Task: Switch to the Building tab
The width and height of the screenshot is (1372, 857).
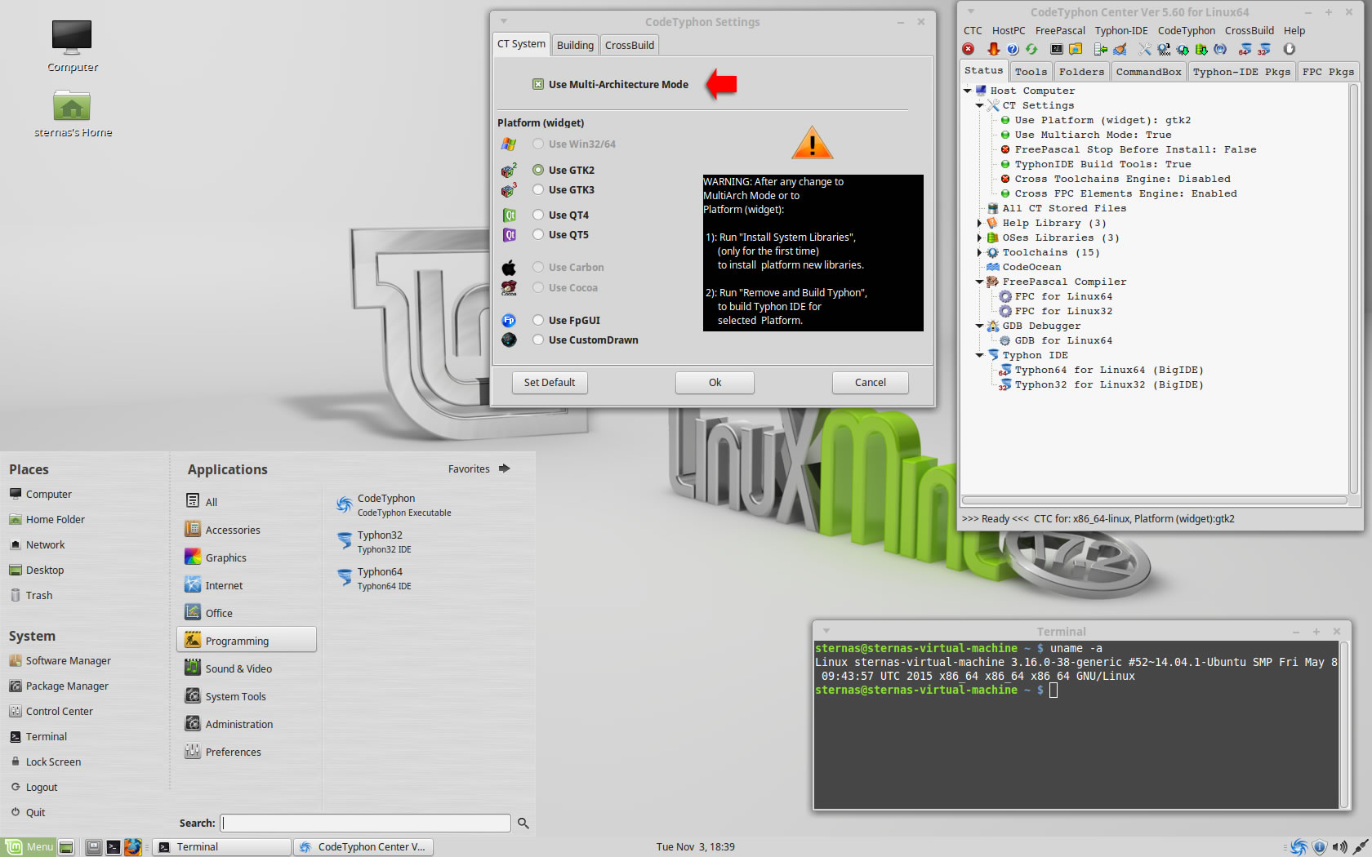Action: click(x=575, y=45)
